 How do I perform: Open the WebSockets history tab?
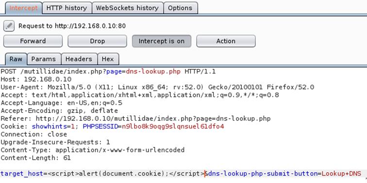[128, 8]
